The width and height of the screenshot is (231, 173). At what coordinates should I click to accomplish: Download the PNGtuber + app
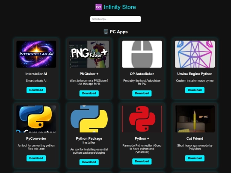pos(89,93)
